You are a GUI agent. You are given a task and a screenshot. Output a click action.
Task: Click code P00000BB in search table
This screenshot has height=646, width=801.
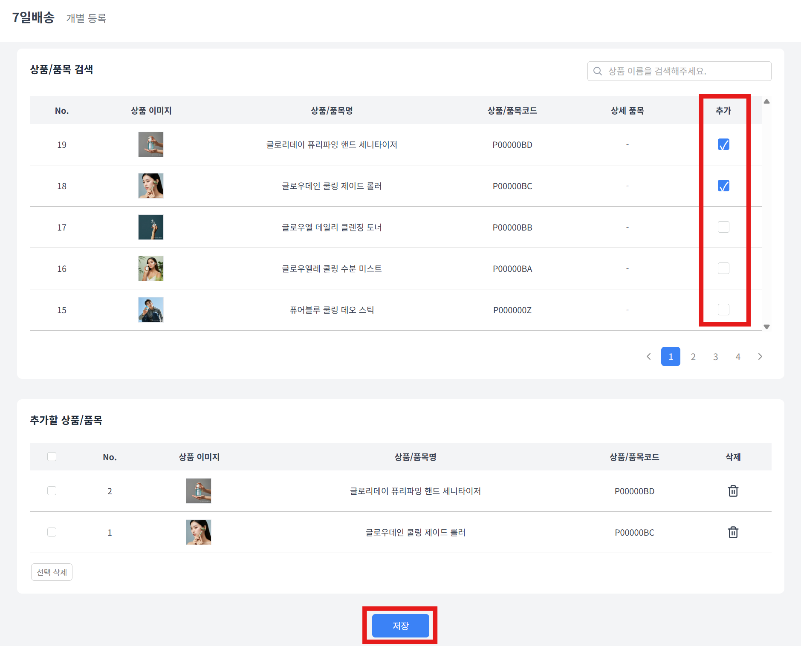[512, 228]
